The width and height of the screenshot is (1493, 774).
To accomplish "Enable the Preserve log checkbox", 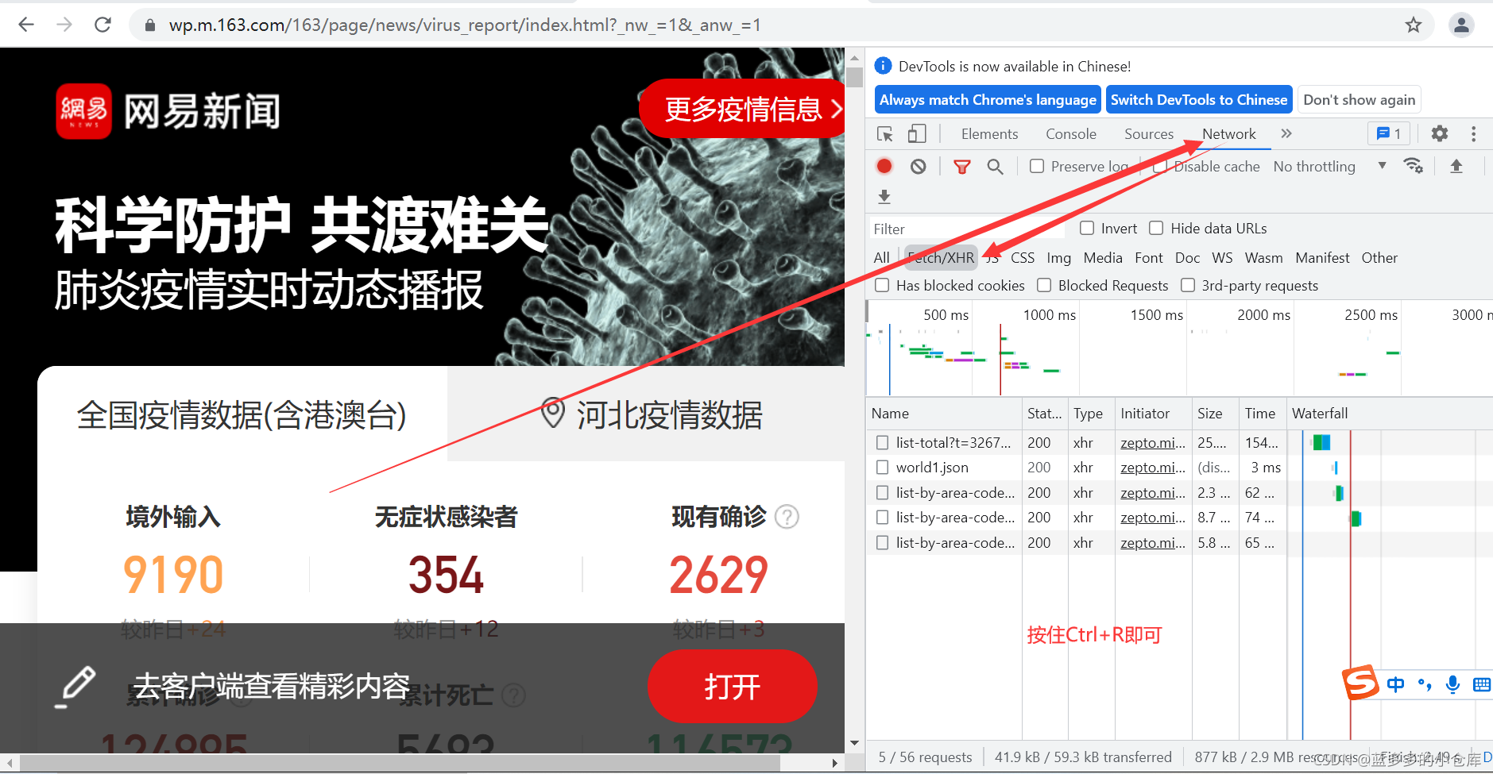I will pos(1036,166).
